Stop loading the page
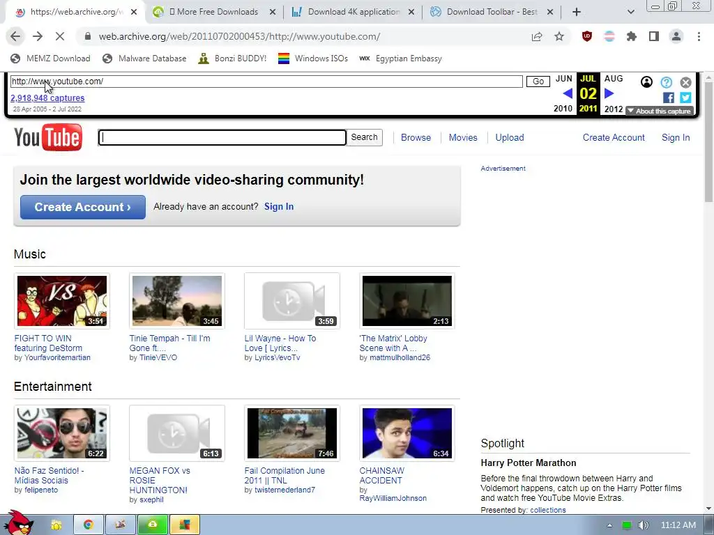Image resolution: width=714 pixels, height=535 pixels. pyautogui.click(x=60, y=36)
